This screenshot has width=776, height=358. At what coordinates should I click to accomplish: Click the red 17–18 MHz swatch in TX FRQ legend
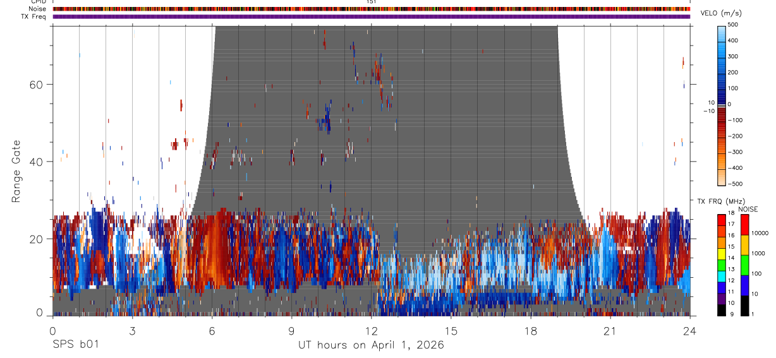click(722, 218)
